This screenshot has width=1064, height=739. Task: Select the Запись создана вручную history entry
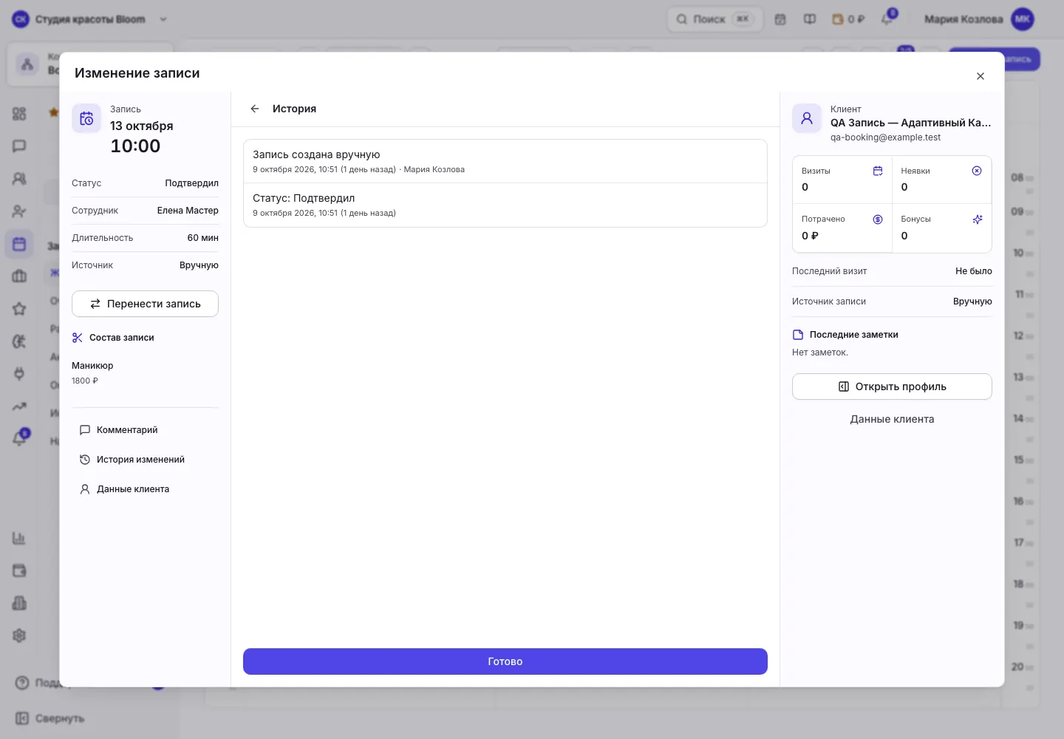click(x=505, y=161)
